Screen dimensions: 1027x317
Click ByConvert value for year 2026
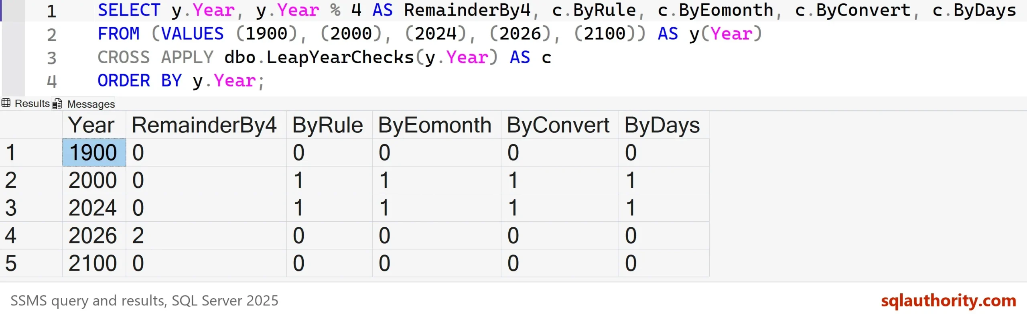560,235
